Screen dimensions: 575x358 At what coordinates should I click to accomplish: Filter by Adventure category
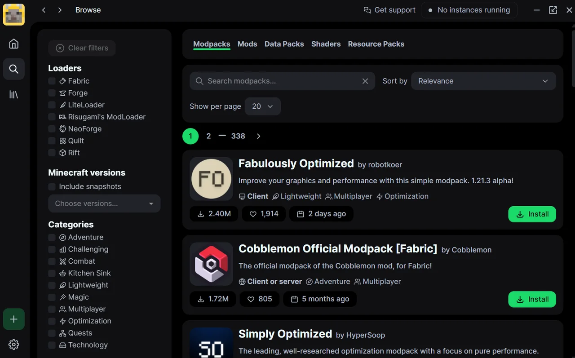click(52, 237)
